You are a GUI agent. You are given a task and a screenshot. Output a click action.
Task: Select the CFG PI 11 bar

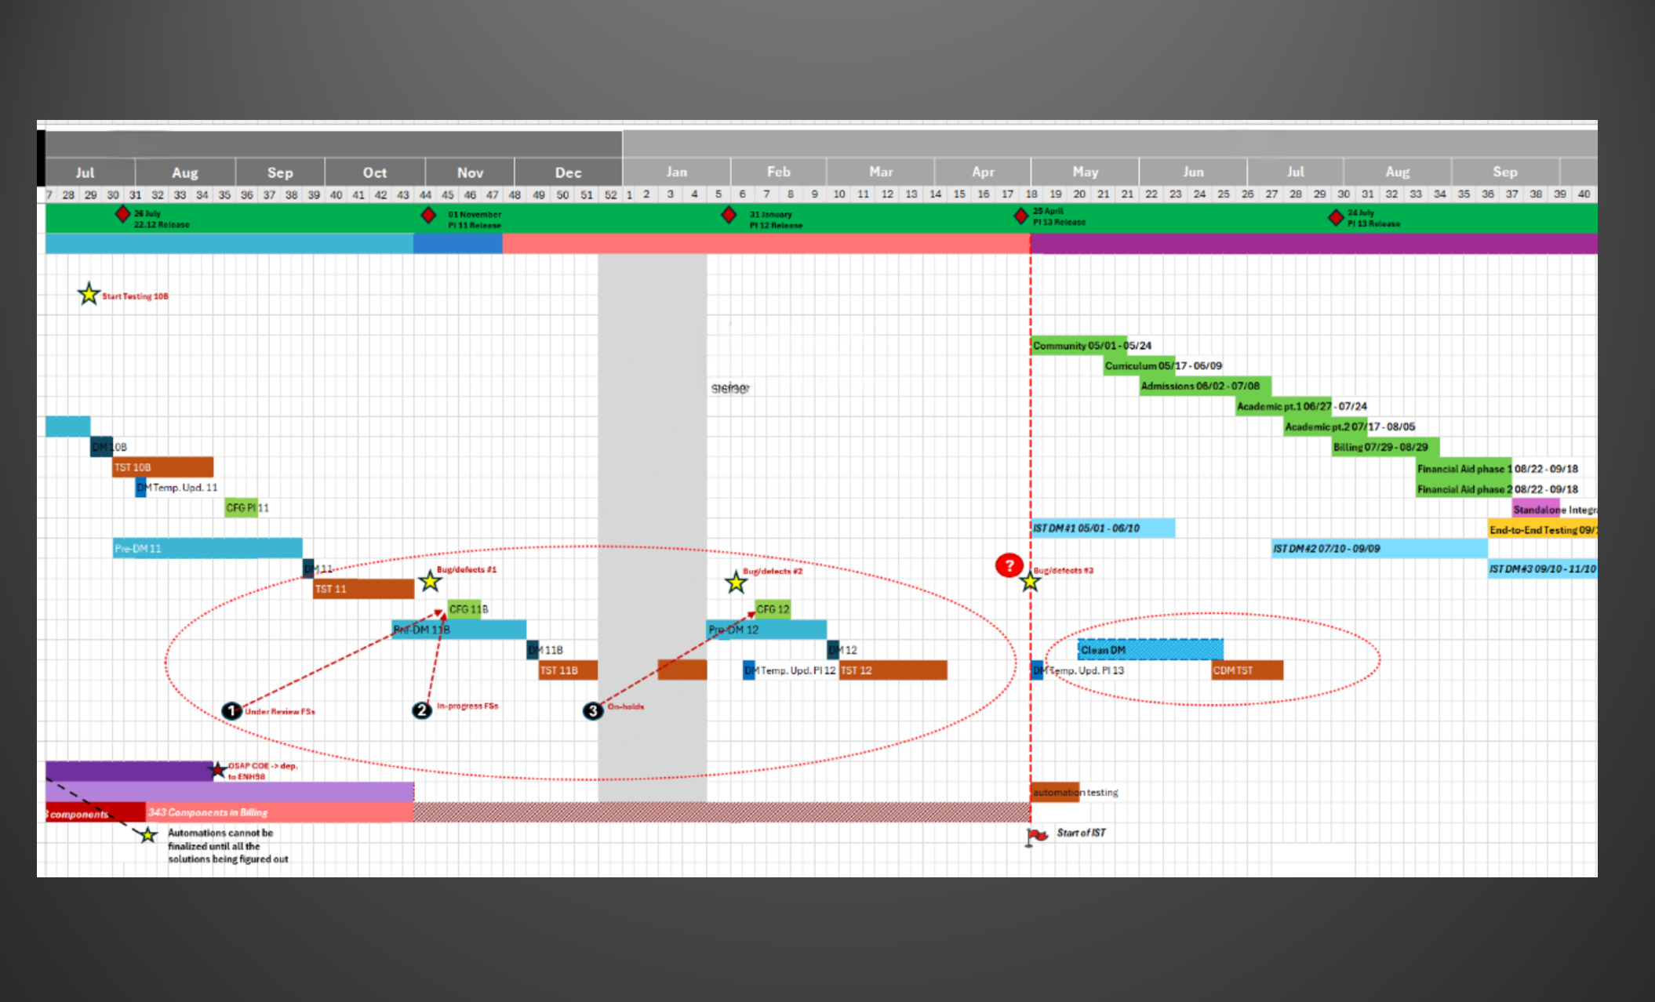pos(241,507)
